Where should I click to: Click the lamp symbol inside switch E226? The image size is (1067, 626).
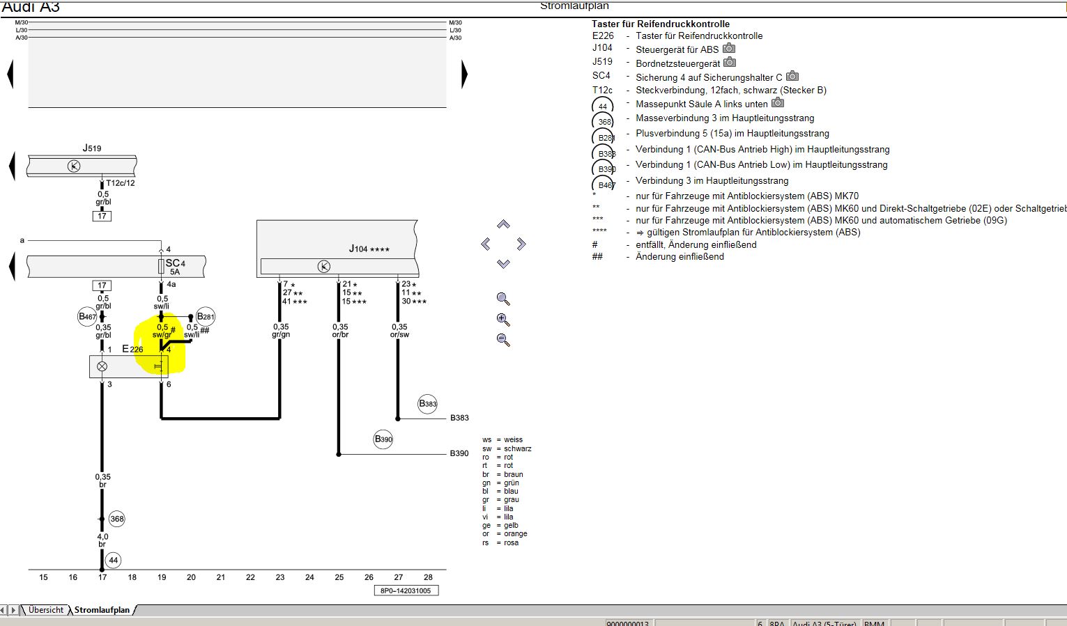pyautogui.click(x=102, y=366)
